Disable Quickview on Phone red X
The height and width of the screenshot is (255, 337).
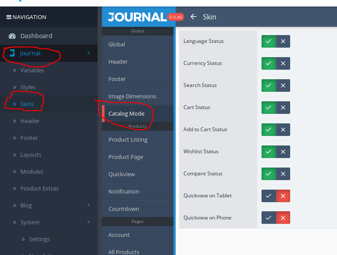pyautogui.click(x=283, y=218)
